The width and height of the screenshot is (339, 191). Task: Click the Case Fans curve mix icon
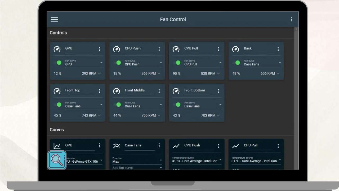117,146
